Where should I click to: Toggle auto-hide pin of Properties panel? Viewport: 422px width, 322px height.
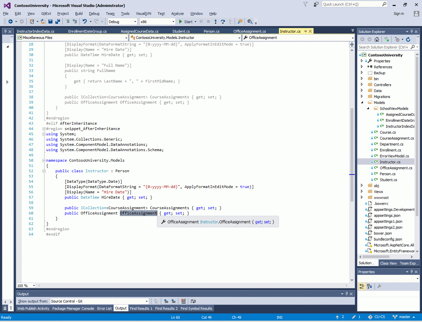pos(412,272)
